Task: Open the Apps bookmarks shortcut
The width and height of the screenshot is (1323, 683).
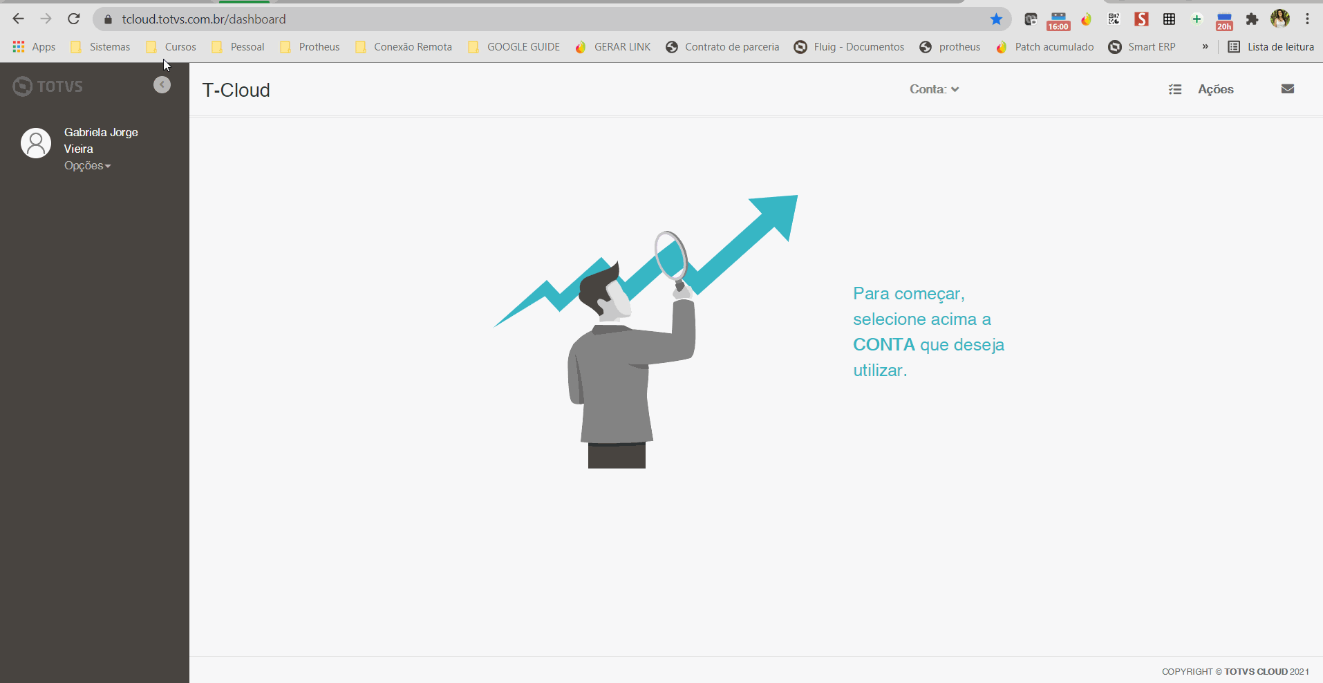Action: tap(34, 47)
